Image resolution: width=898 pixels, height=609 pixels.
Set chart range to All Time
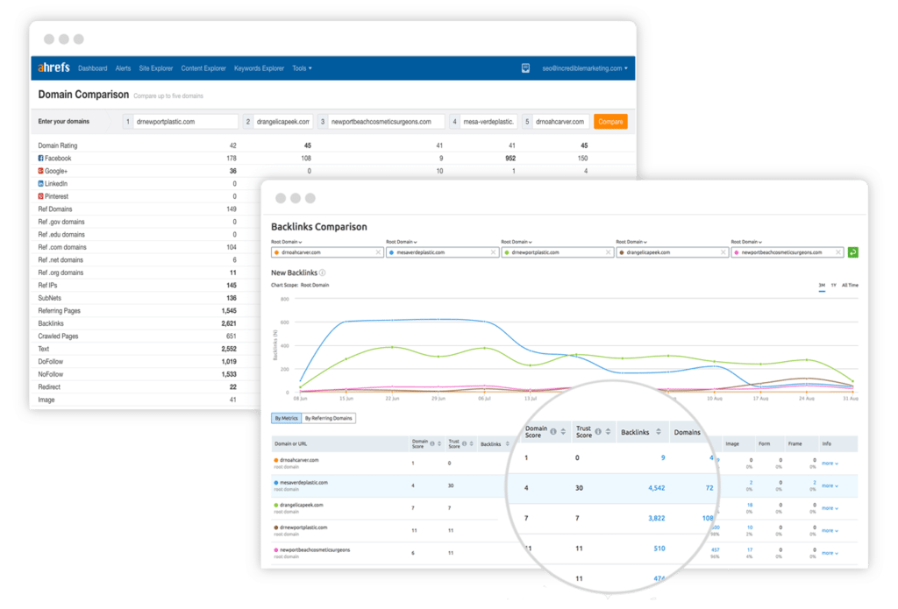tap(850, 285)
